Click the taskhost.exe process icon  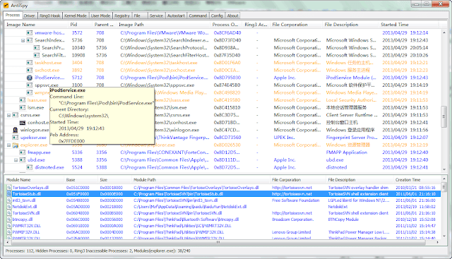coord(30,63)
